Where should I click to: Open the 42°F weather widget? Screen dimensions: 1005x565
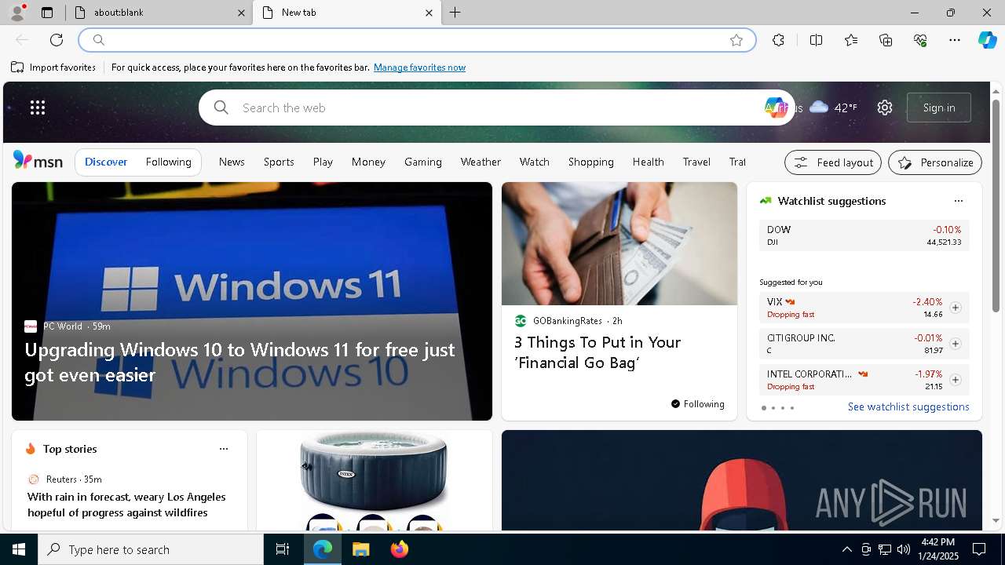(x=833, y=108)
